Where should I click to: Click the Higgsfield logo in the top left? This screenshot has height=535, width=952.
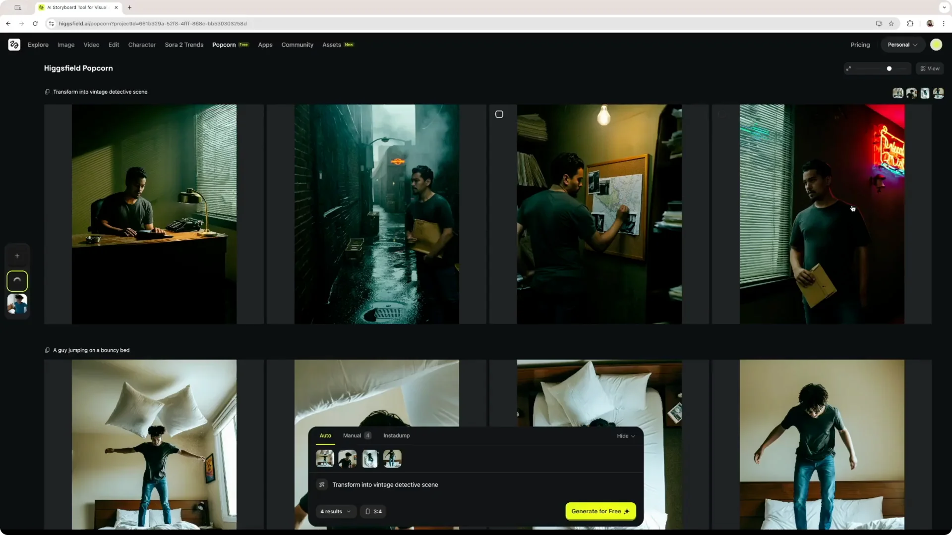[14, 45]
